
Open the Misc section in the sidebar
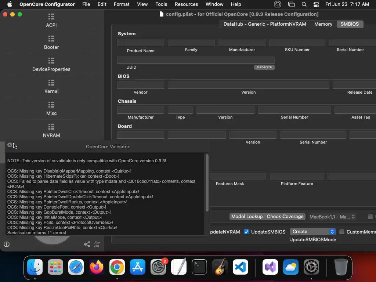pos(51,109)
